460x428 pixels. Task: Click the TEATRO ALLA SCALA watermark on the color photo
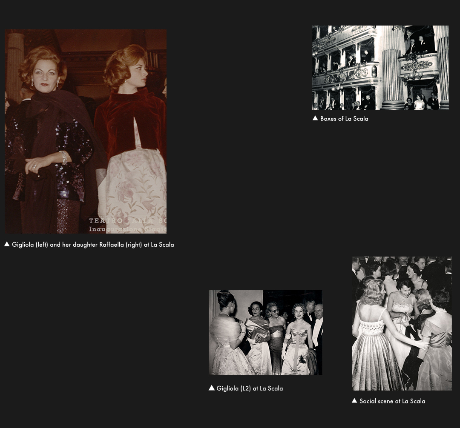pyautogui.click(x=127, y=225)
